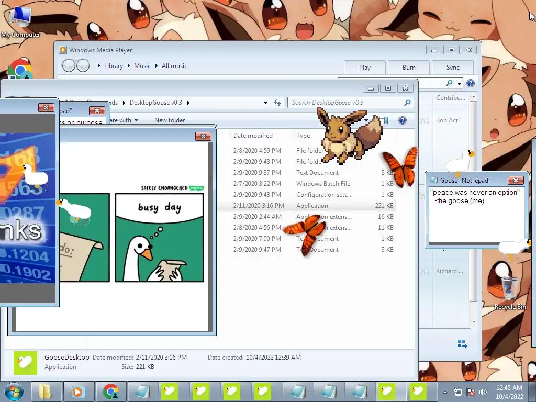Viewport: 536px width, 402px height.
Task: Click the network tray icon
Action: 457,392
